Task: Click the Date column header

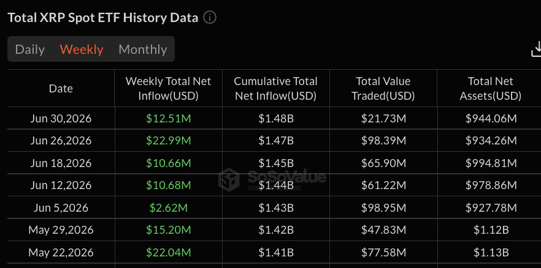Action: pyautogui.click(x=61, y=89)
